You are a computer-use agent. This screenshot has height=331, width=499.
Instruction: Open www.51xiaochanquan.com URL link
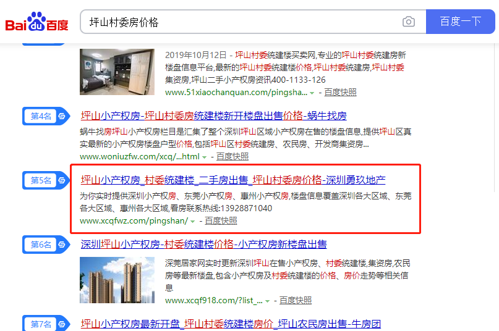(236, 92)
